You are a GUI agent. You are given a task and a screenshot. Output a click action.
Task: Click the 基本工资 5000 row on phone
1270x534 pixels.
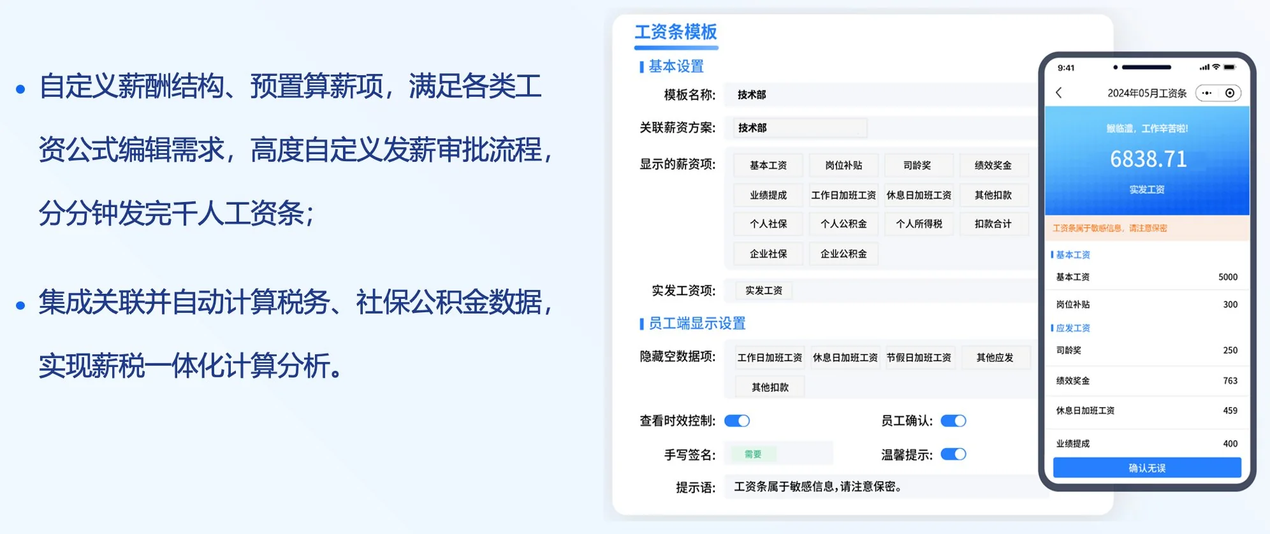pos(1147,277)
